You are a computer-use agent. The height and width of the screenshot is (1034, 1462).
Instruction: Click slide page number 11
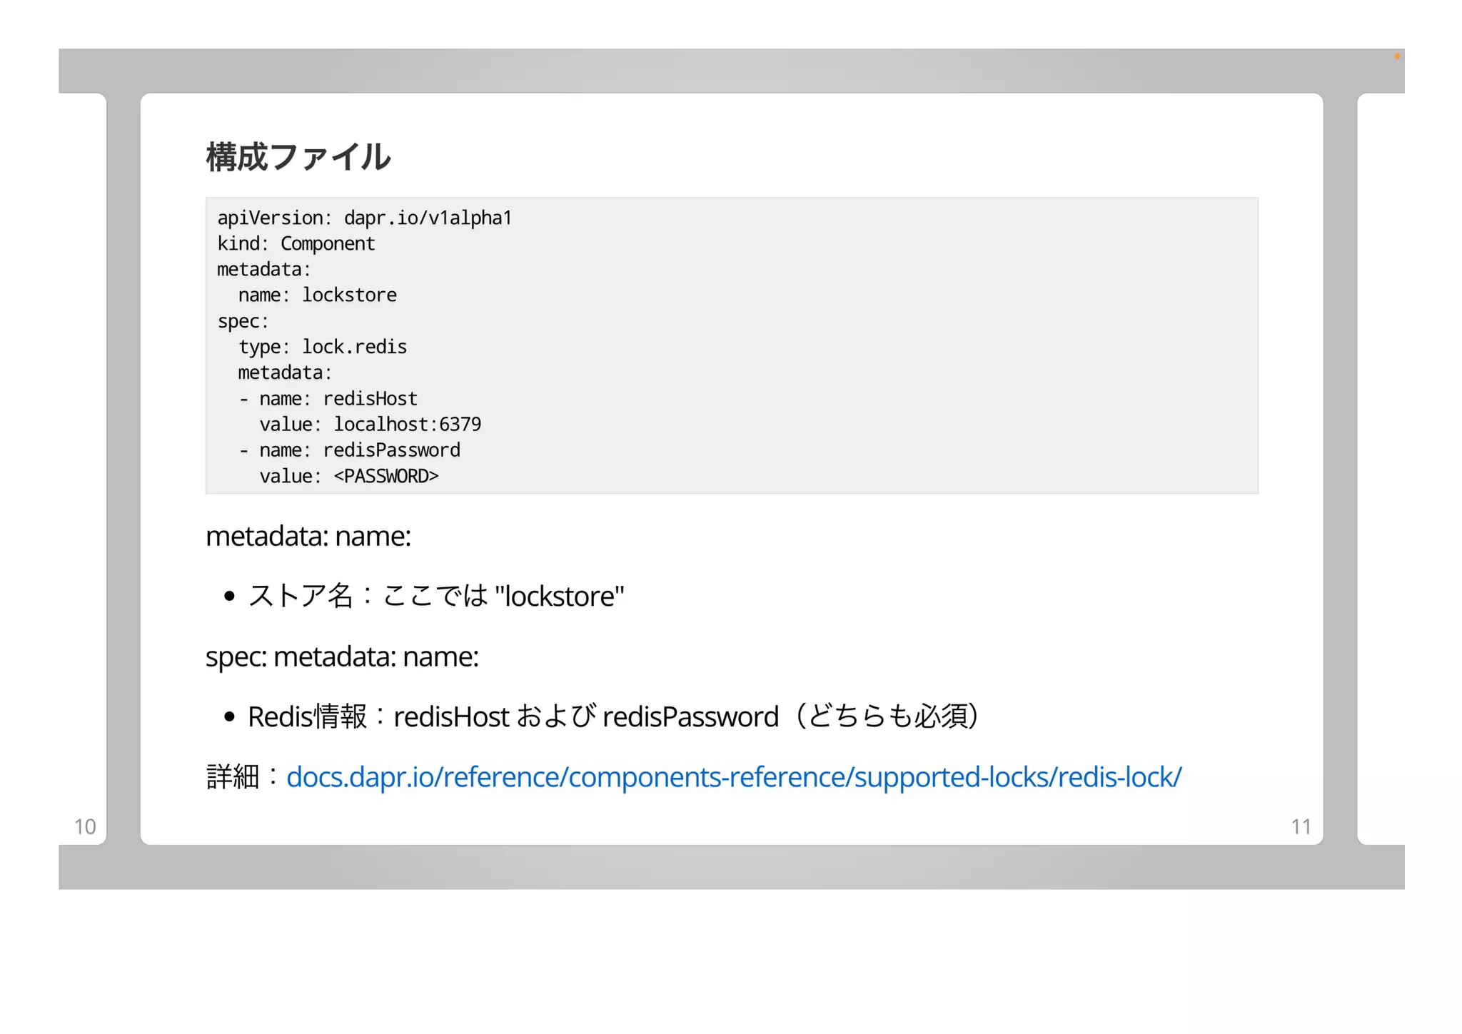tap(1301, 826)
